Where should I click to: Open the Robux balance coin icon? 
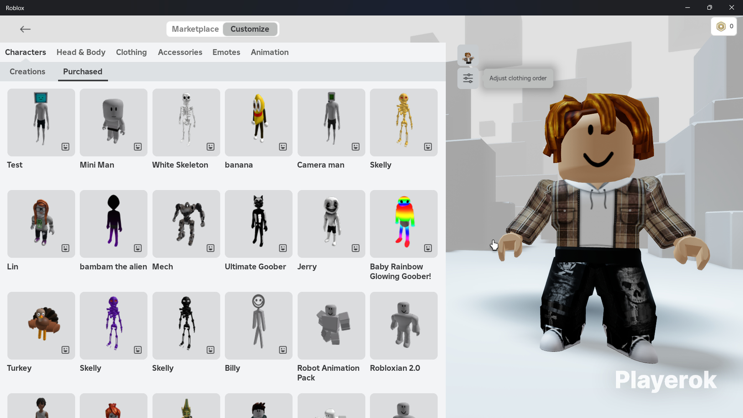point(721,26)
